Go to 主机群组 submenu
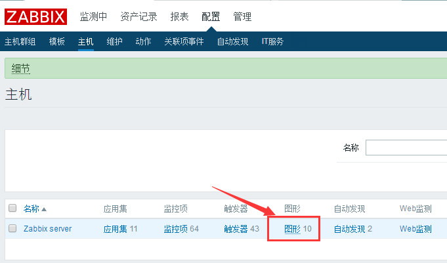 tap(20, 41)
